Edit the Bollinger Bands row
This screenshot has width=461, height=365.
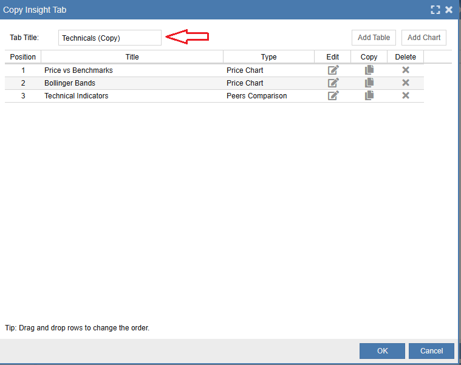click(333, 83)
